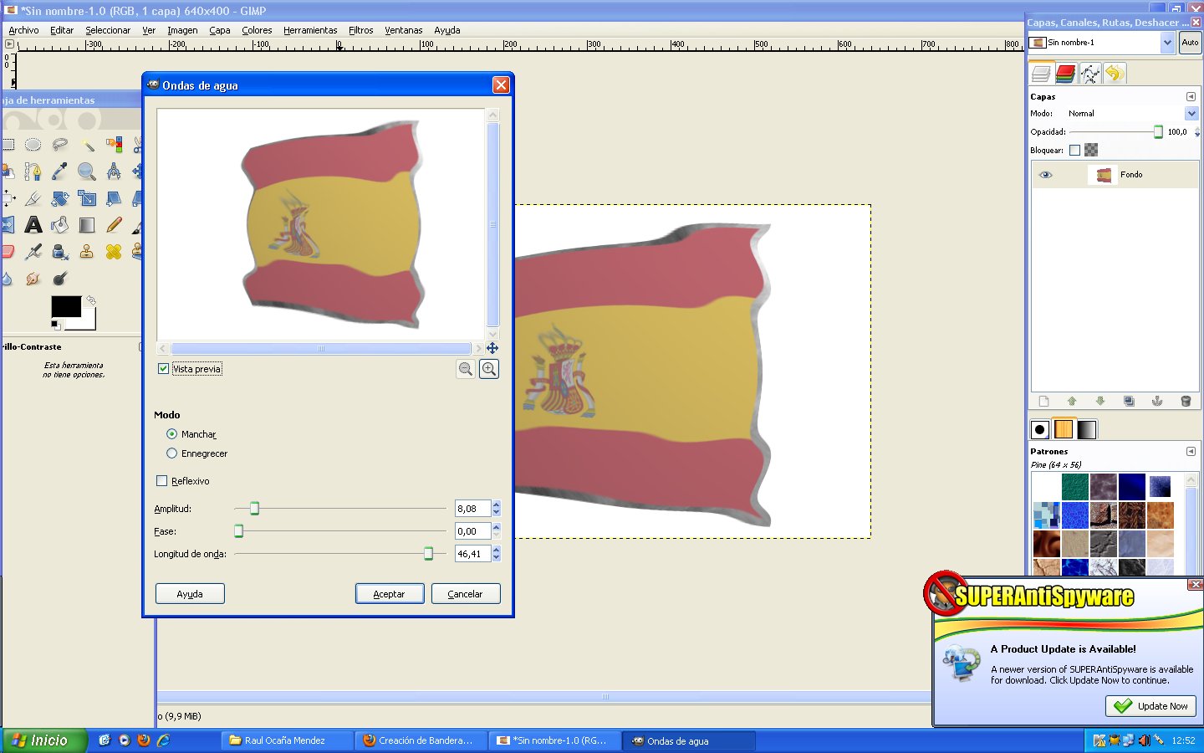Open the Archivo menu

click(x=23, y=30)
